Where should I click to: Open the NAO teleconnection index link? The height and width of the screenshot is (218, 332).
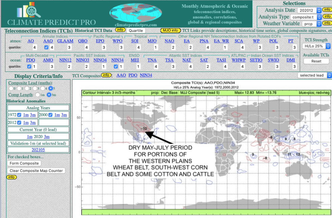pyautogui.click(x=169, y=41)
